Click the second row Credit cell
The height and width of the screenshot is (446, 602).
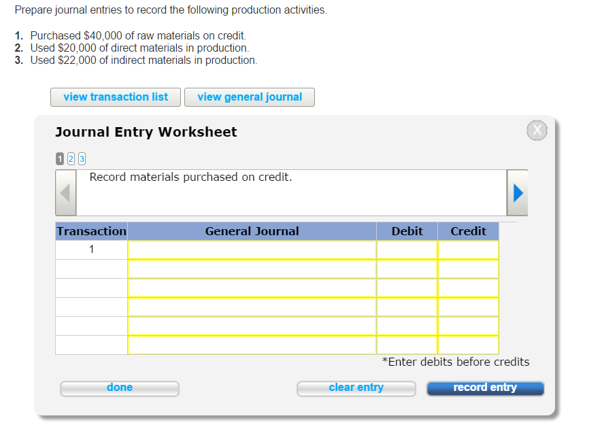pyautogui.click(x=468, y=268)
